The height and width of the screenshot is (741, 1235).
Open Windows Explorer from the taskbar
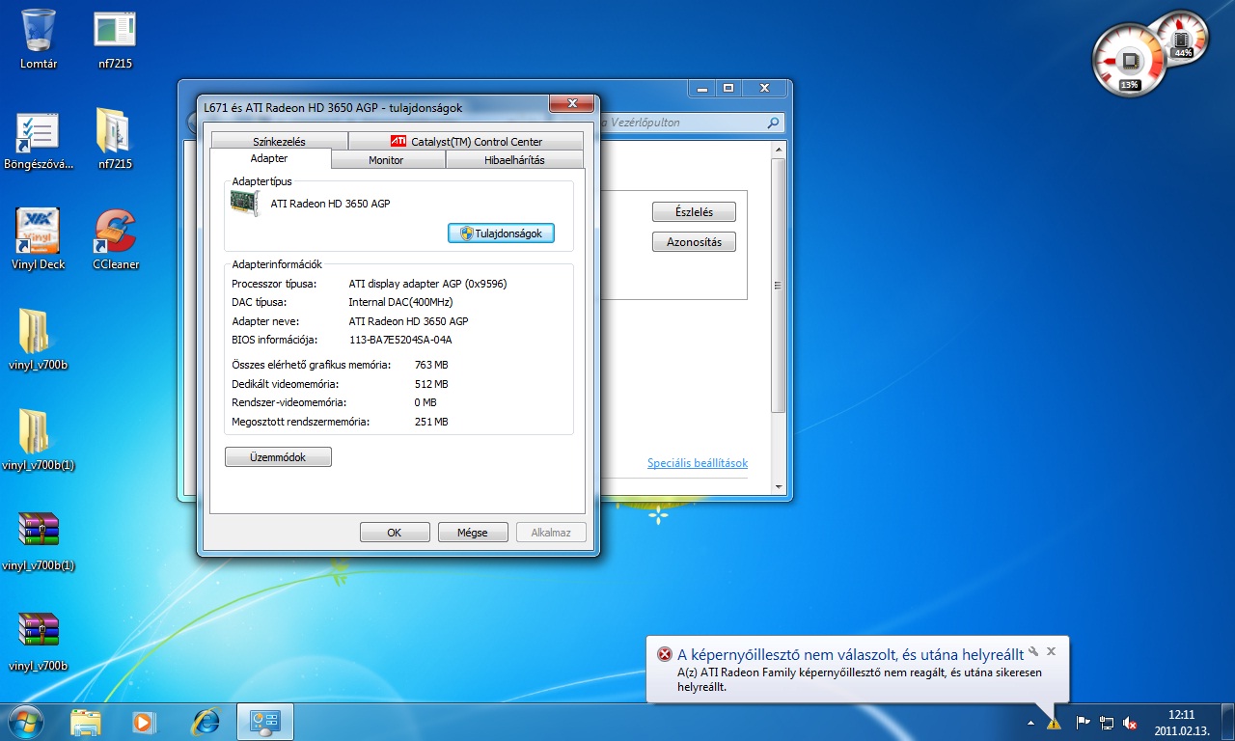pos(85,721)
